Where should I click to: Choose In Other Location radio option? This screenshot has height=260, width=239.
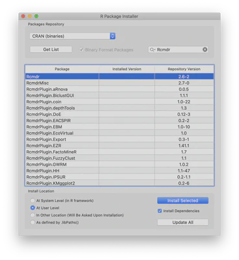[32, 215]
